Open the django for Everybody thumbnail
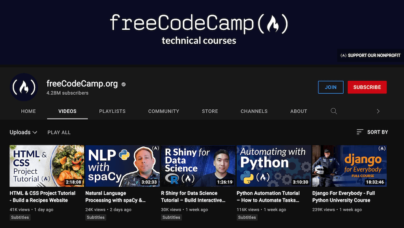 pos(350,166)
